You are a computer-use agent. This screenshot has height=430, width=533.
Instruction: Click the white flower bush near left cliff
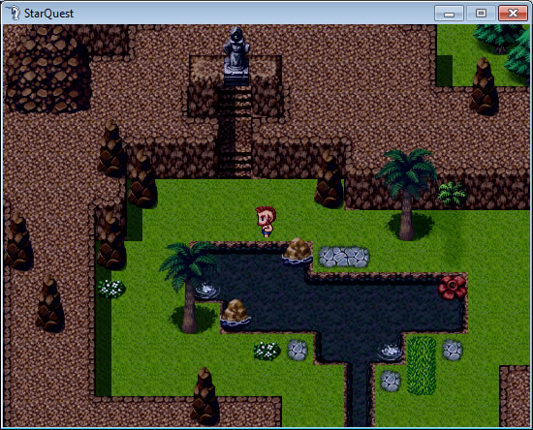pyautogui.click(x=111, y=289)
